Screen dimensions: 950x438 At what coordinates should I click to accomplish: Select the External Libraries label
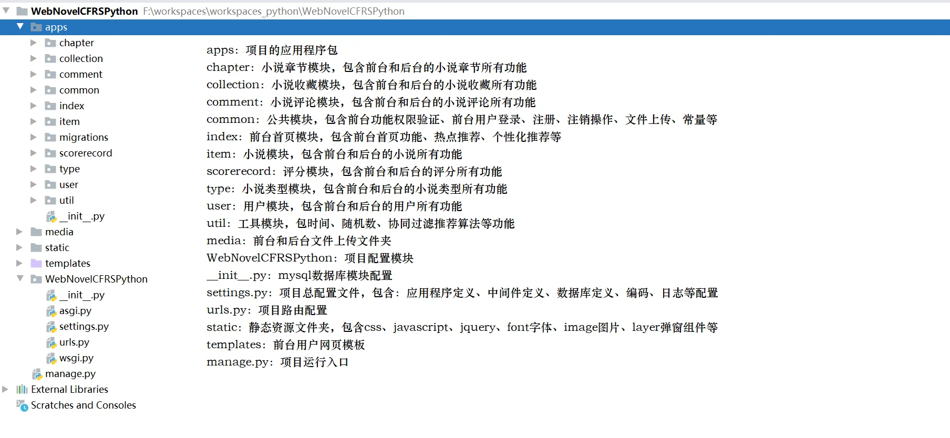[x=69, y=389]
